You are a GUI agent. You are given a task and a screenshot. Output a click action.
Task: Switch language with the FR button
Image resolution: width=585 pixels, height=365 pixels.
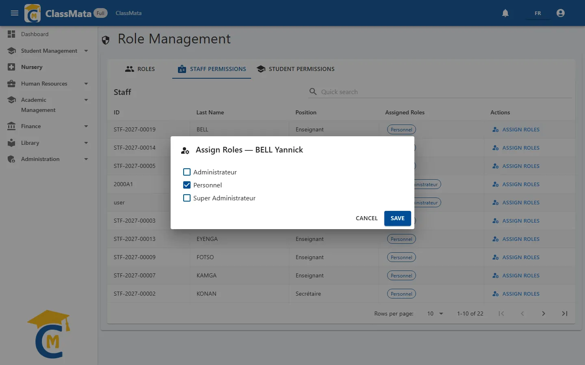[x=537, y=13]
